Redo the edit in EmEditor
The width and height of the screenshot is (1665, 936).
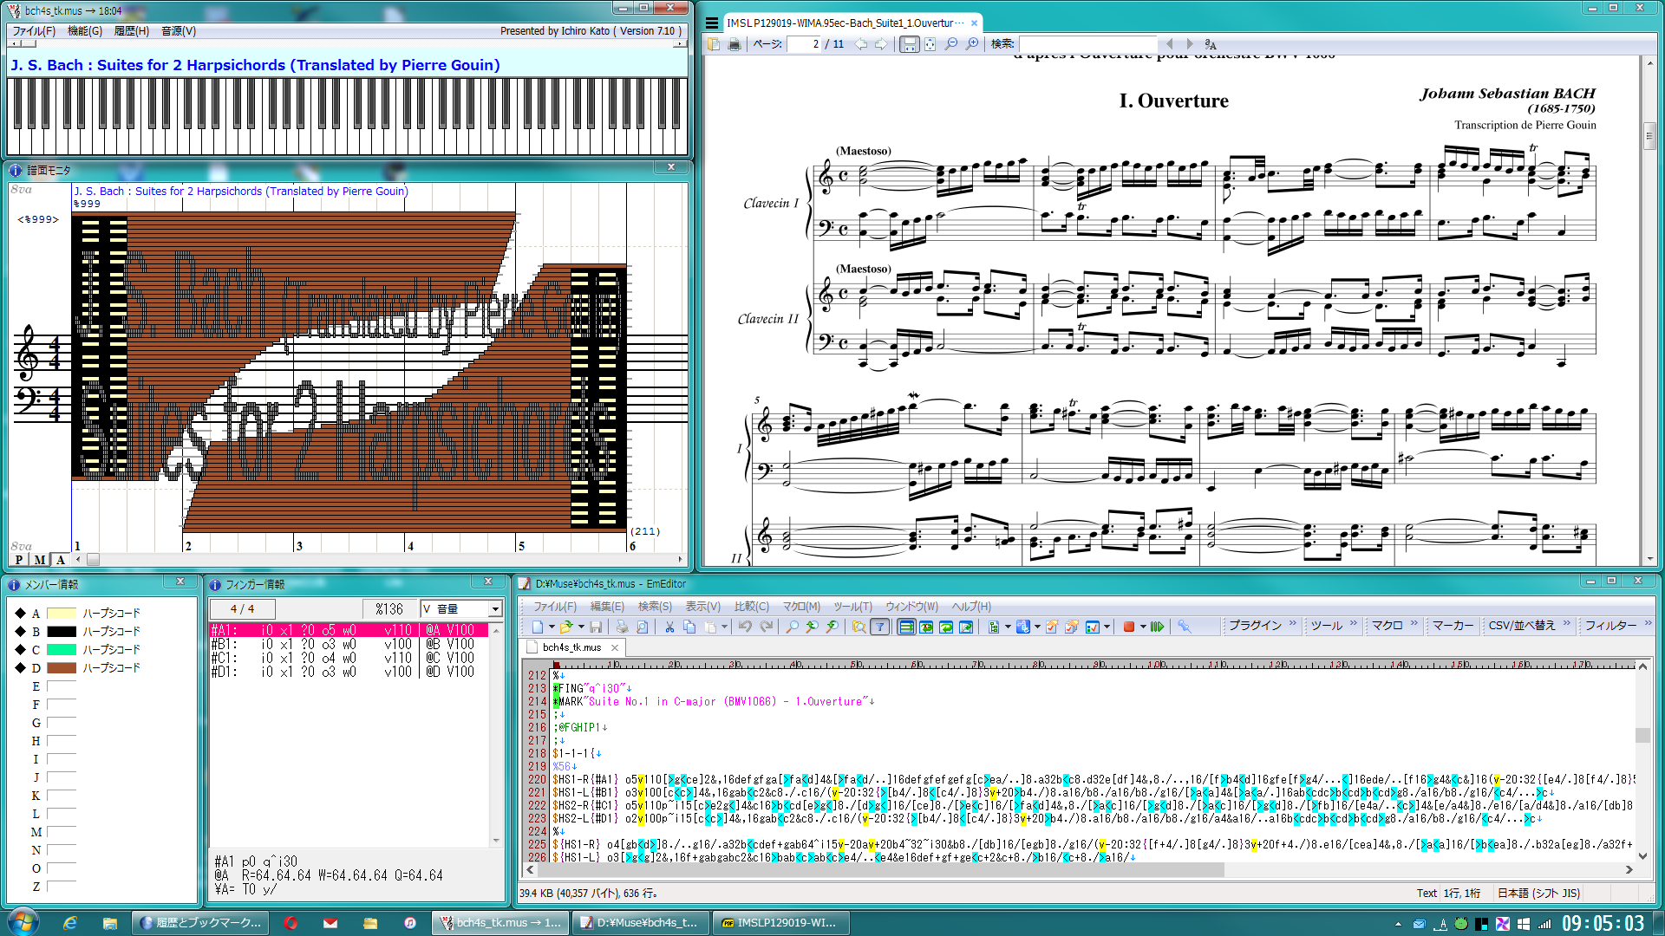[766, 627]
